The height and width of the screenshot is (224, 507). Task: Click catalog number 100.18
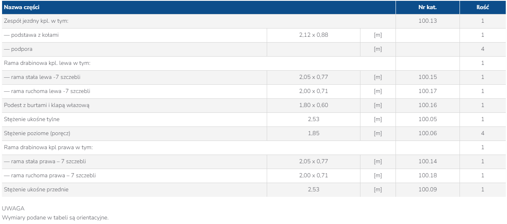[x=427, y=176]
